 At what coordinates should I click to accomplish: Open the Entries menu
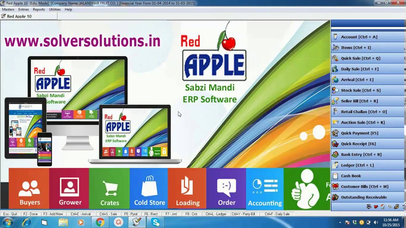click(x=23, y=9)
